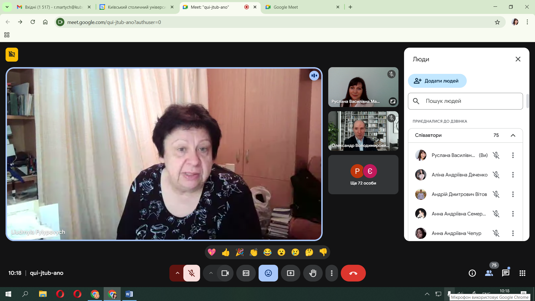Open the present screen share button
The height and width of the screenshot is (301, 535).
290,273
